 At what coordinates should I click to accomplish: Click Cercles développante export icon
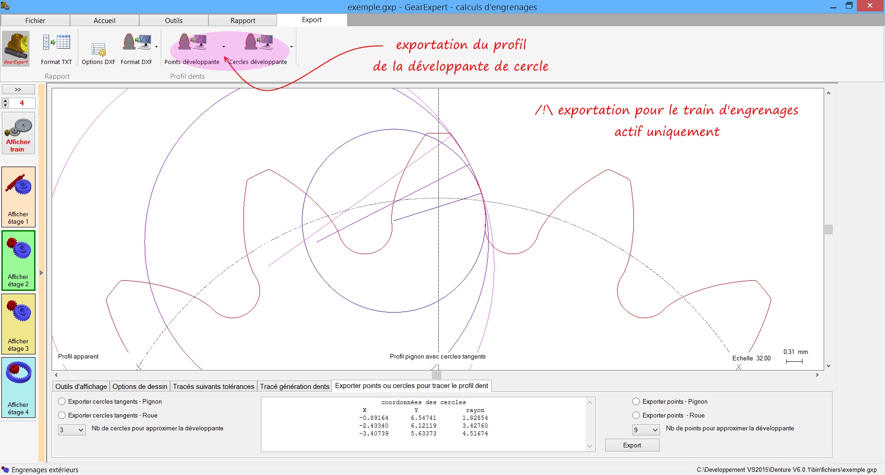click(x=259, y=42)
